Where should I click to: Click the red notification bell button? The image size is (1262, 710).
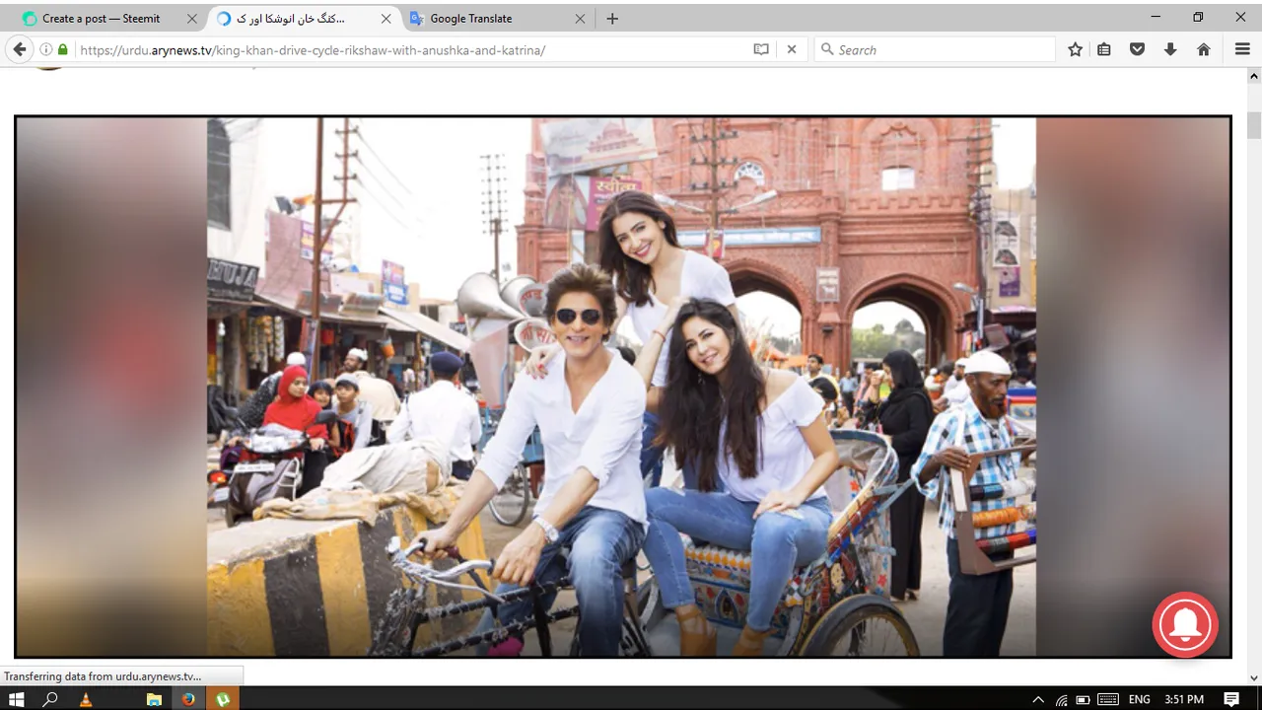pyautogui.click(x=1185, y=624)
